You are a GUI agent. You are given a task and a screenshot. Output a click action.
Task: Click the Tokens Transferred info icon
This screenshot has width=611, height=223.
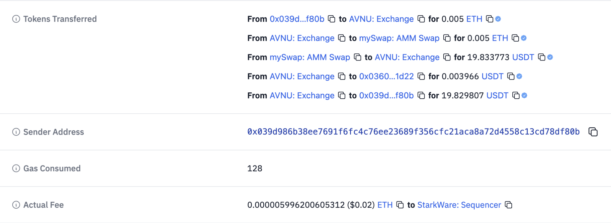coord(16,19)
